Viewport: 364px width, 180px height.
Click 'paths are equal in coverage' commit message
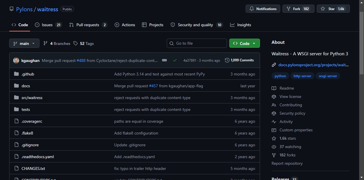pos(139,121)
